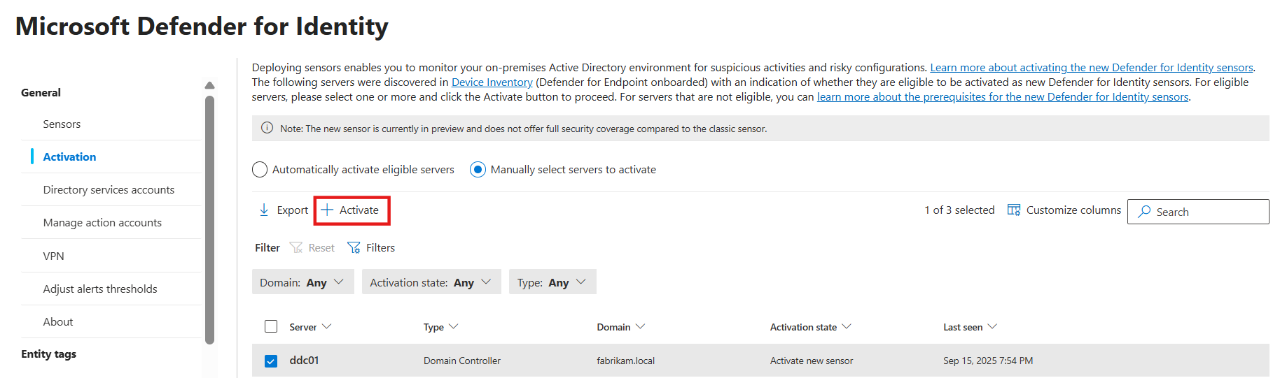Click the Export download arrow icon

(x=264, y=210)
